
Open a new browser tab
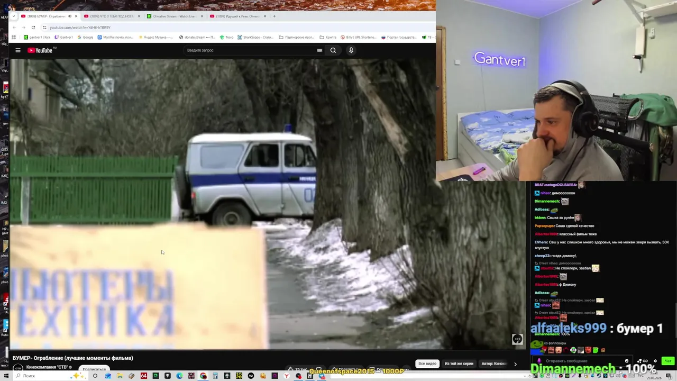coord(274,16)
